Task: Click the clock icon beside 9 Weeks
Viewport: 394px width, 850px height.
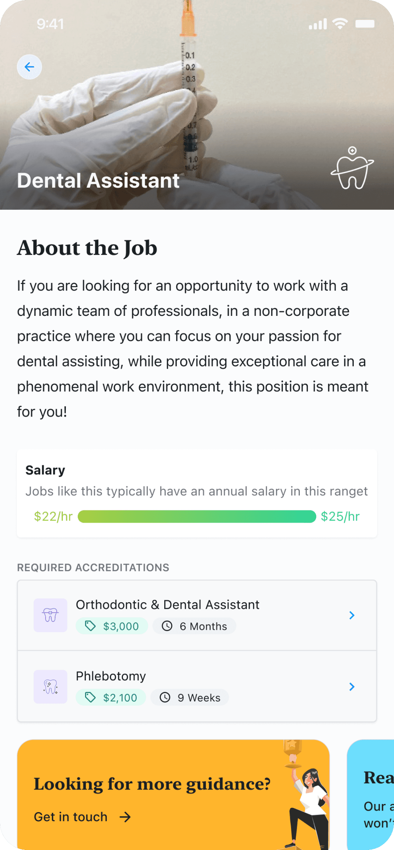Action: point(165,698)
